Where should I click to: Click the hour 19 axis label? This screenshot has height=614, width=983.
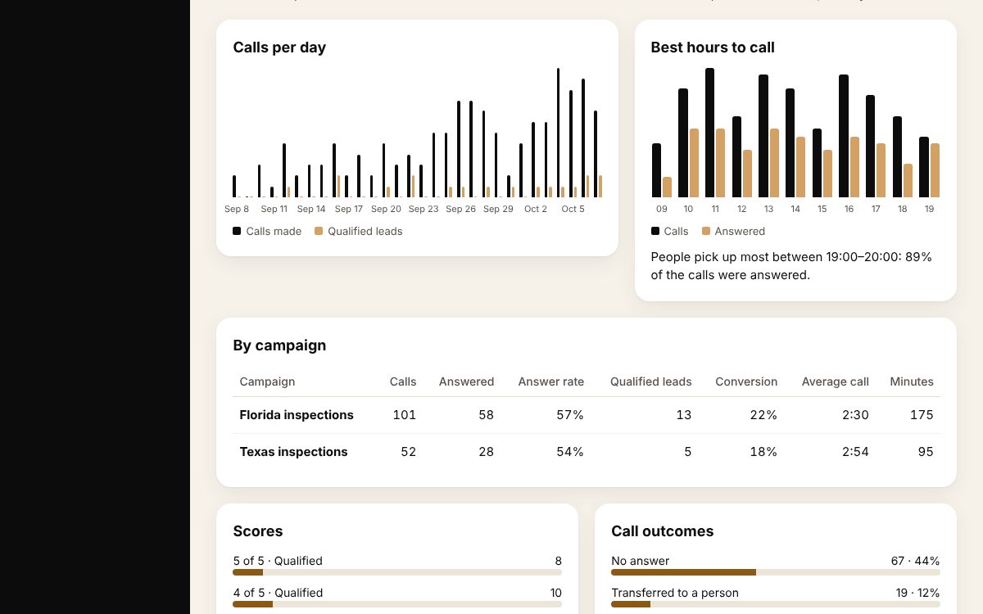point(929,209)
